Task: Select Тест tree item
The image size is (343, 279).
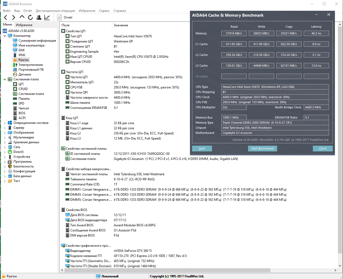Action: coord(17,181)
